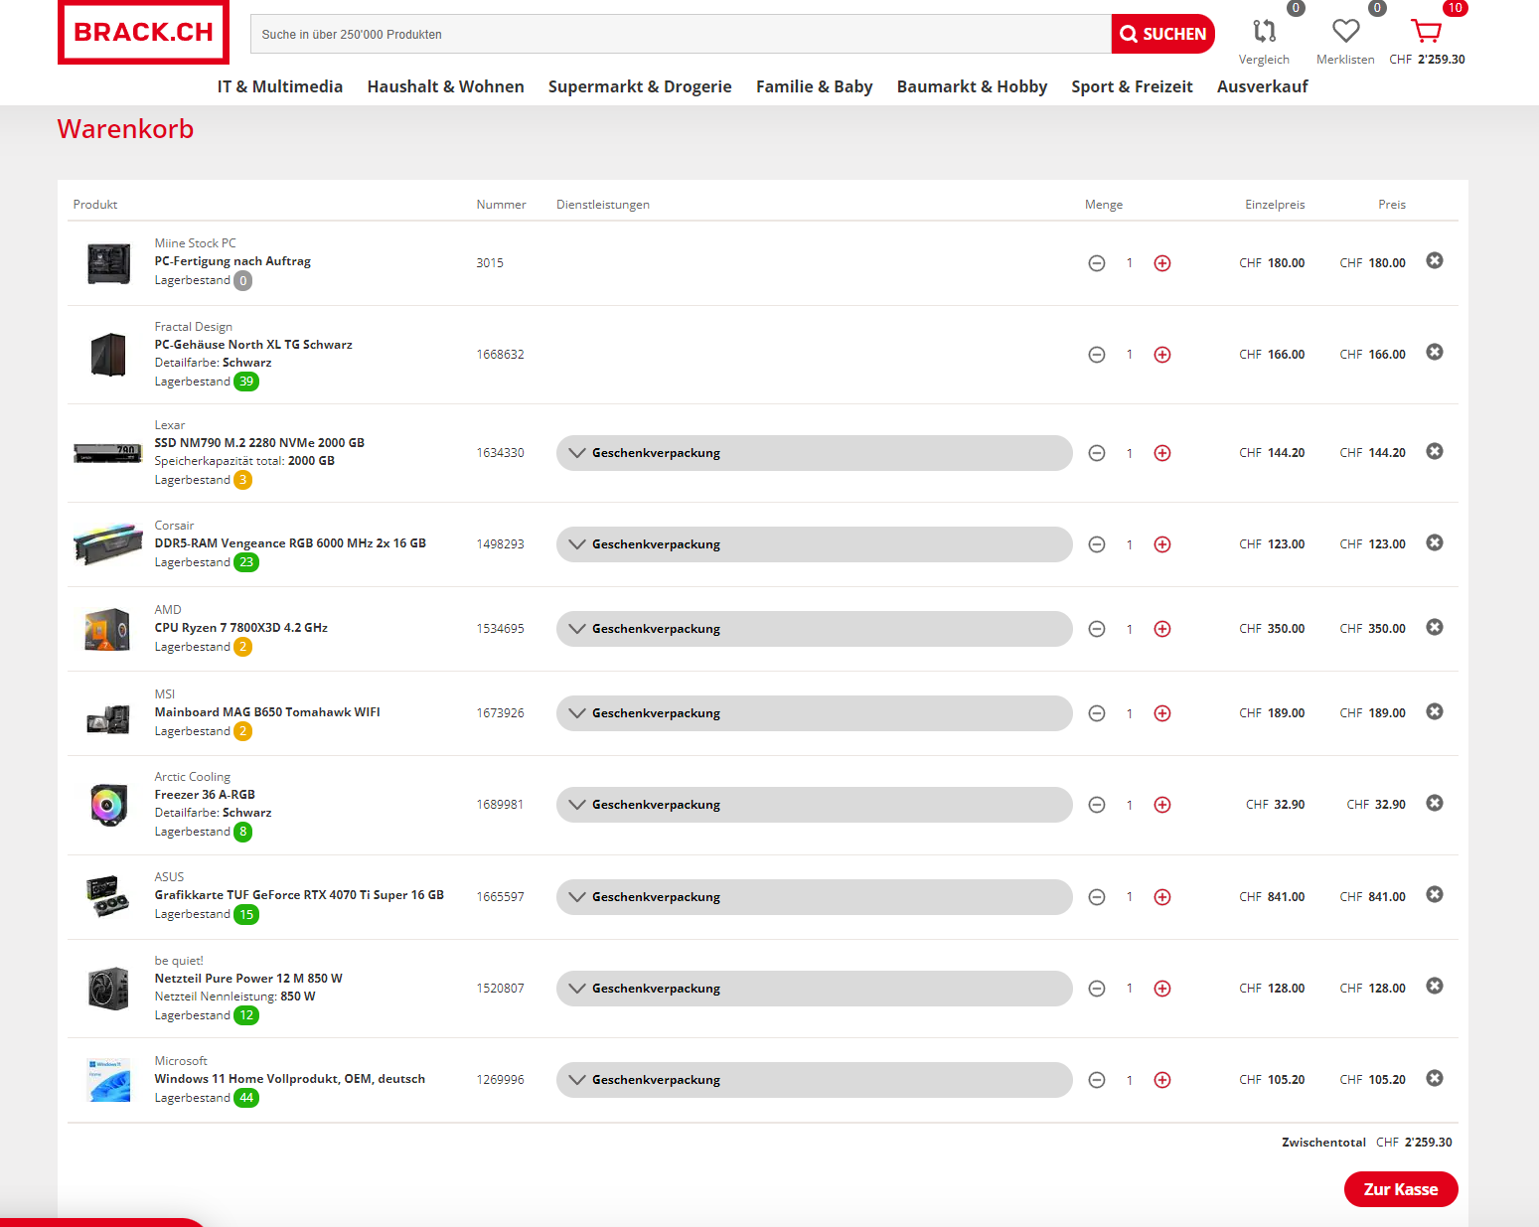Open the shopping cart icon in header

[1427, 32]
